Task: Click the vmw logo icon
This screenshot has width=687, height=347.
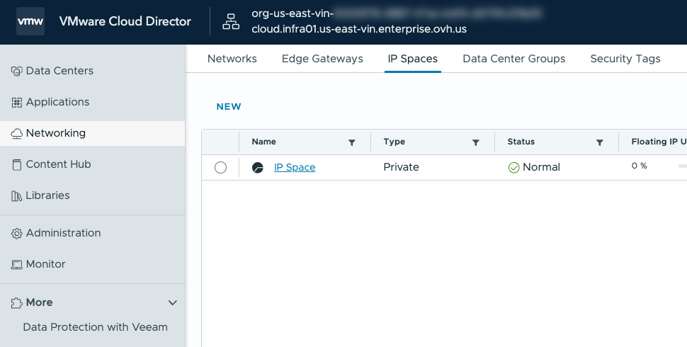Action: pyautogui.click(x=30, y=21)
